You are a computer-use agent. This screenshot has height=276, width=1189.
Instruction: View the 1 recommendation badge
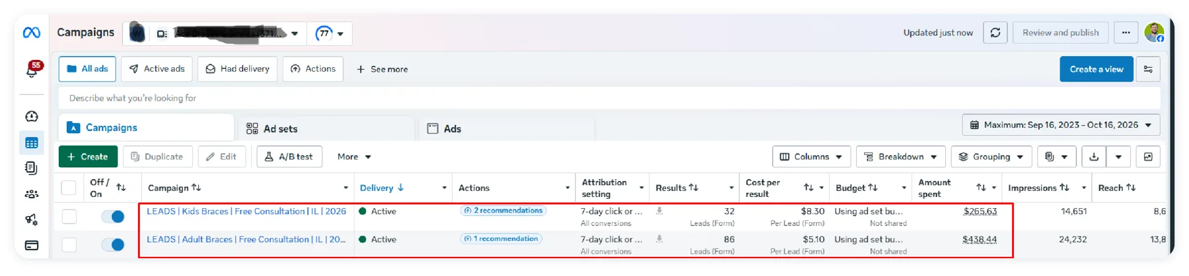click(501, 239)
